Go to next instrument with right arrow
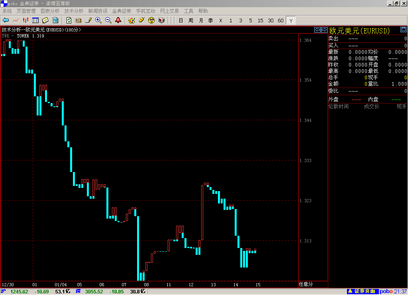This screenshot has height=295, width=408. pos(324,30)
